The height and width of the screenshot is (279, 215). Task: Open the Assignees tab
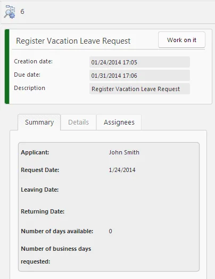pyautogui.click(x=119, y=122)
